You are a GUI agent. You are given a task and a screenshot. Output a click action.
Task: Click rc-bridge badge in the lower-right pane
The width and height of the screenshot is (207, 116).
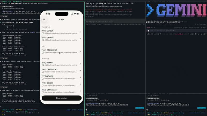point(202,108)
